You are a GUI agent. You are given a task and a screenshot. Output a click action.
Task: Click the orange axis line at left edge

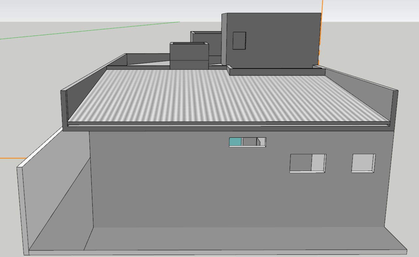click(10, 158)
